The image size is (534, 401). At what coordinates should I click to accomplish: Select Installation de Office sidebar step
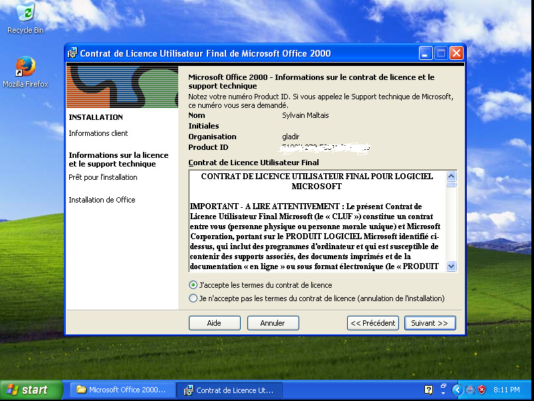(102, 200)
